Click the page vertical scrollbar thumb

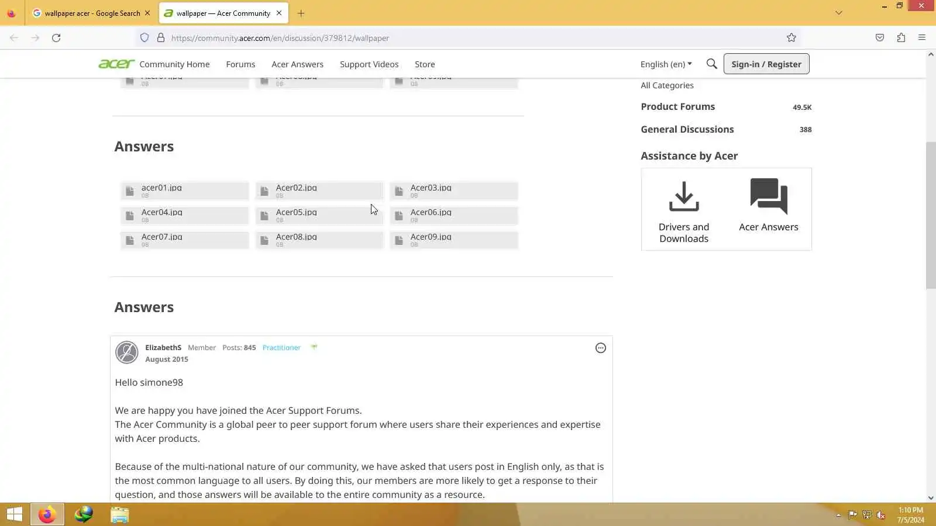coord(931,215)
